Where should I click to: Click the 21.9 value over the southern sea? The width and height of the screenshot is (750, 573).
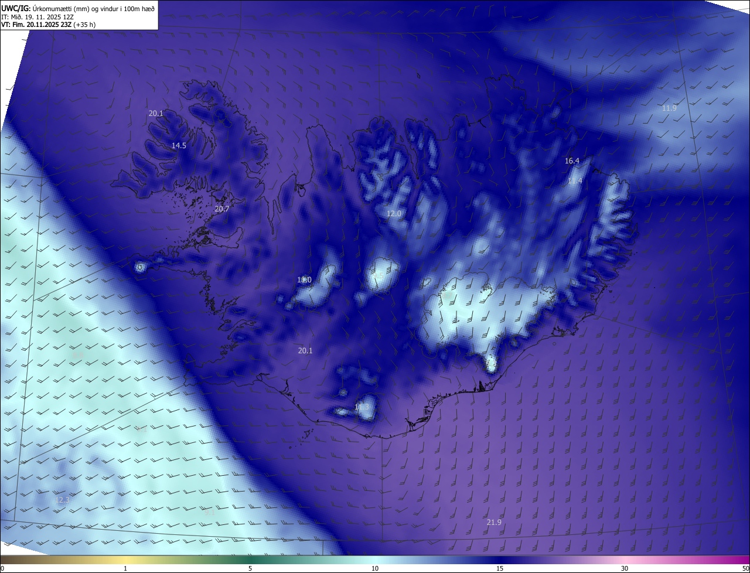click(x=494, y=522)
